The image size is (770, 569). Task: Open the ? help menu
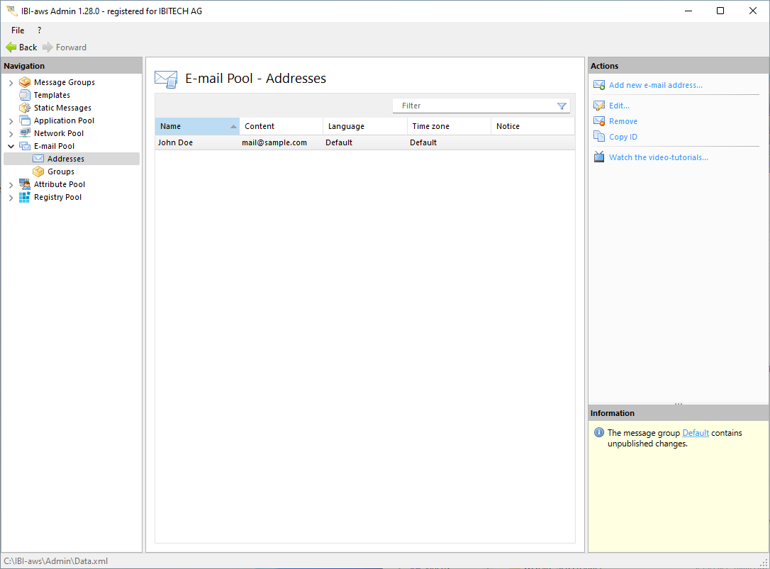[x=39, y=30]
